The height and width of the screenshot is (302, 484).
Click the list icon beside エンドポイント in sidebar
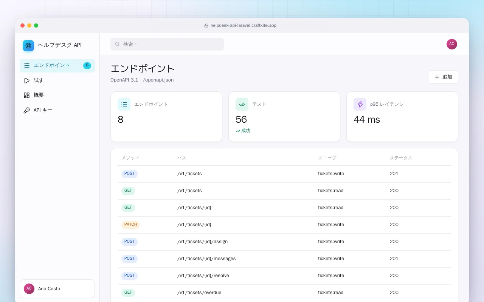pos(26,66)
